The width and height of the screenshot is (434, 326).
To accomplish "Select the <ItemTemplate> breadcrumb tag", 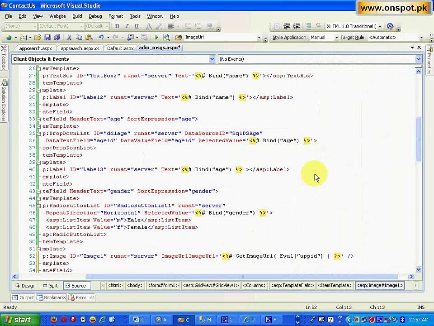I will pos(335,285).
